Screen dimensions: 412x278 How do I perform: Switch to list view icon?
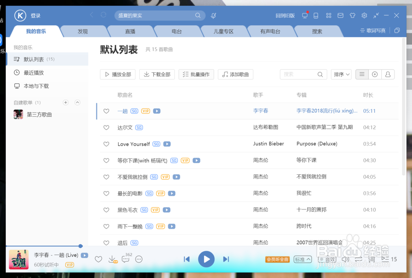(x=362, y=74)
